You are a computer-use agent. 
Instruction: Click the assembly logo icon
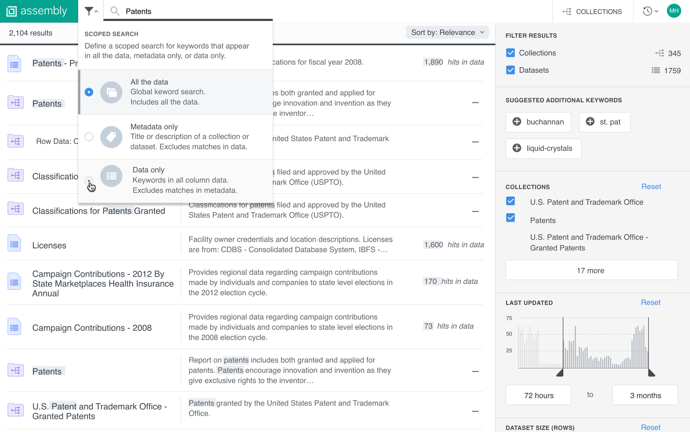(11, 11)
